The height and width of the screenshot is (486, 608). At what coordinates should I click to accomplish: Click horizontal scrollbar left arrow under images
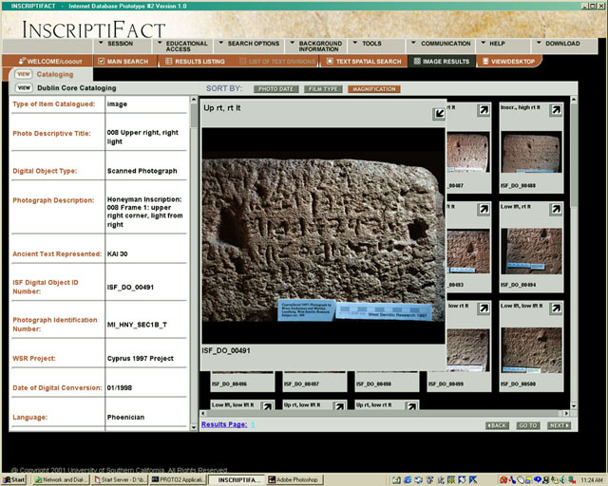(202, 414)
